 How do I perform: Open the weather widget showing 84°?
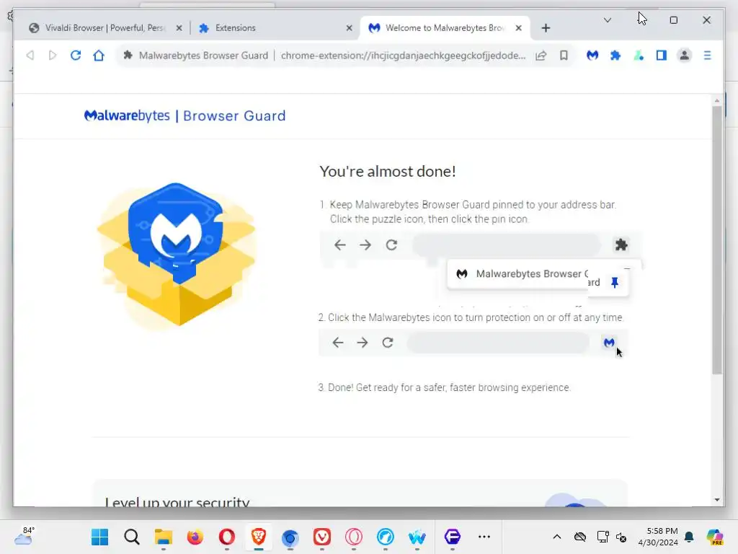(25, 536)
